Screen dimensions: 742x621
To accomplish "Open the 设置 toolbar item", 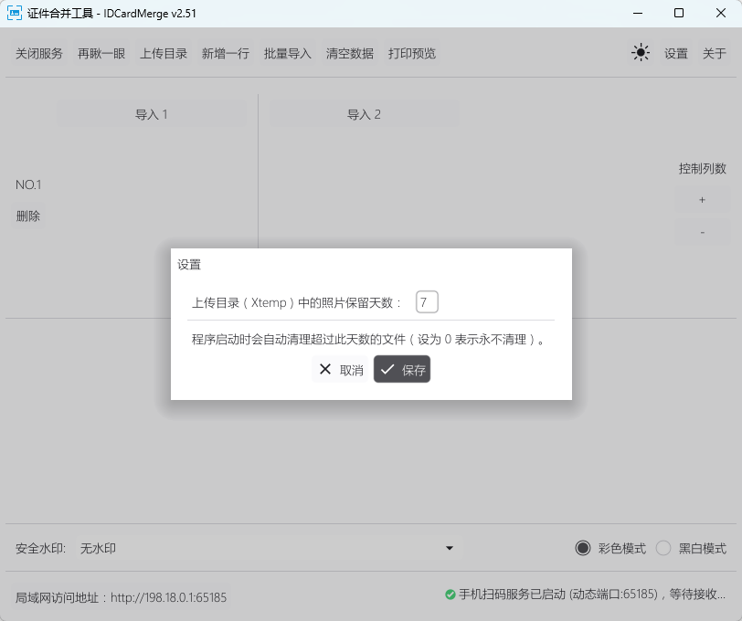I will [x=676, y=54].
